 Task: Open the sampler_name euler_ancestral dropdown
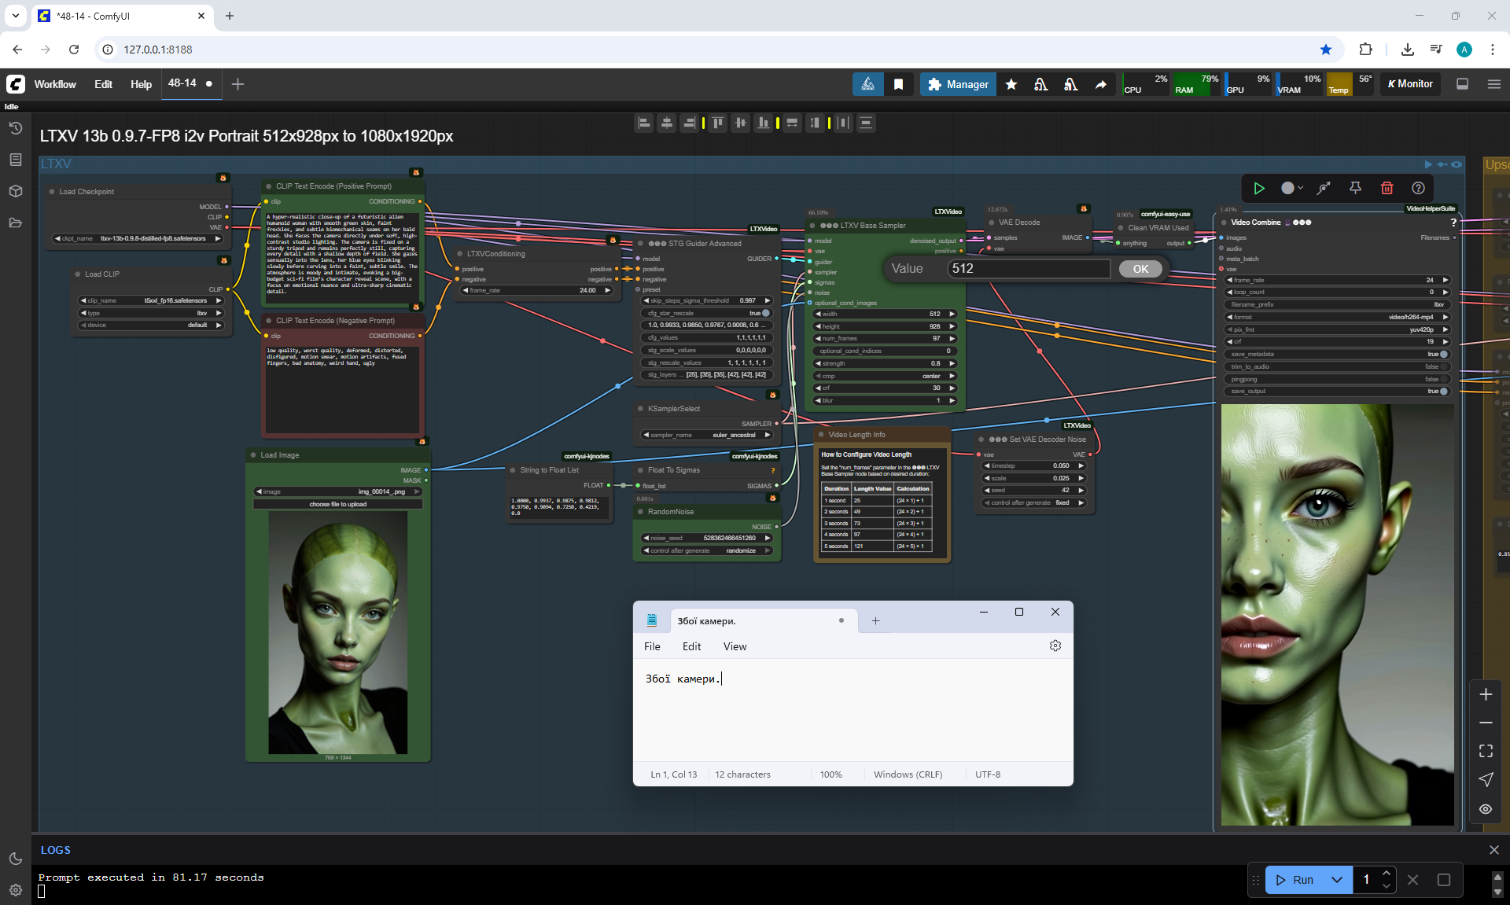(x=708, y=435)
